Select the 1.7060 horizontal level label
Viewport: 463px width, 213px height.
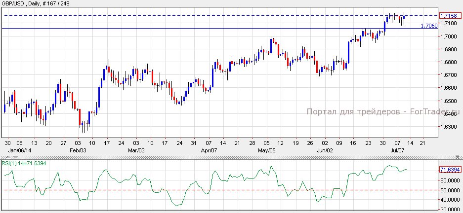tap(428, 26)
